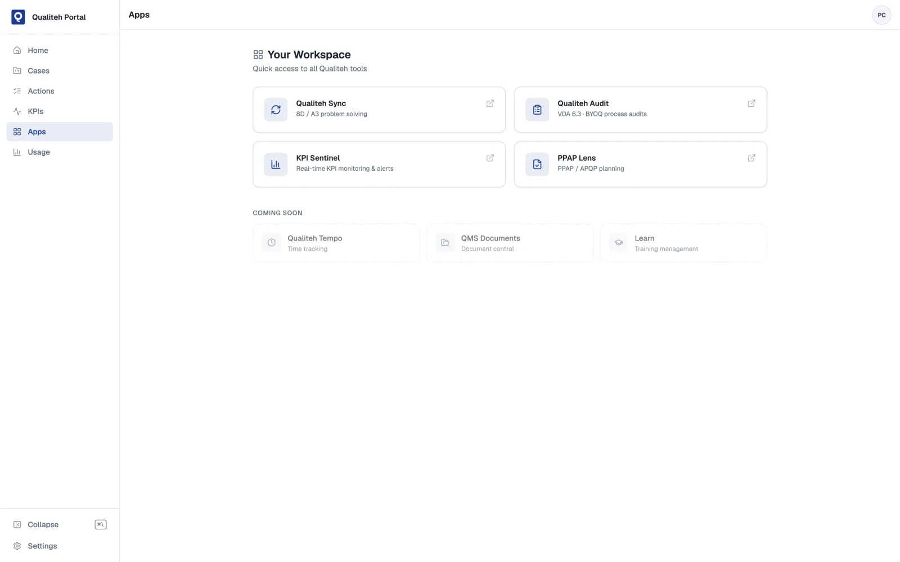Click the Qualiteh Tempo clock icon
The height and width of the screenshot is (562, 900).
click(x=272, y=242)
